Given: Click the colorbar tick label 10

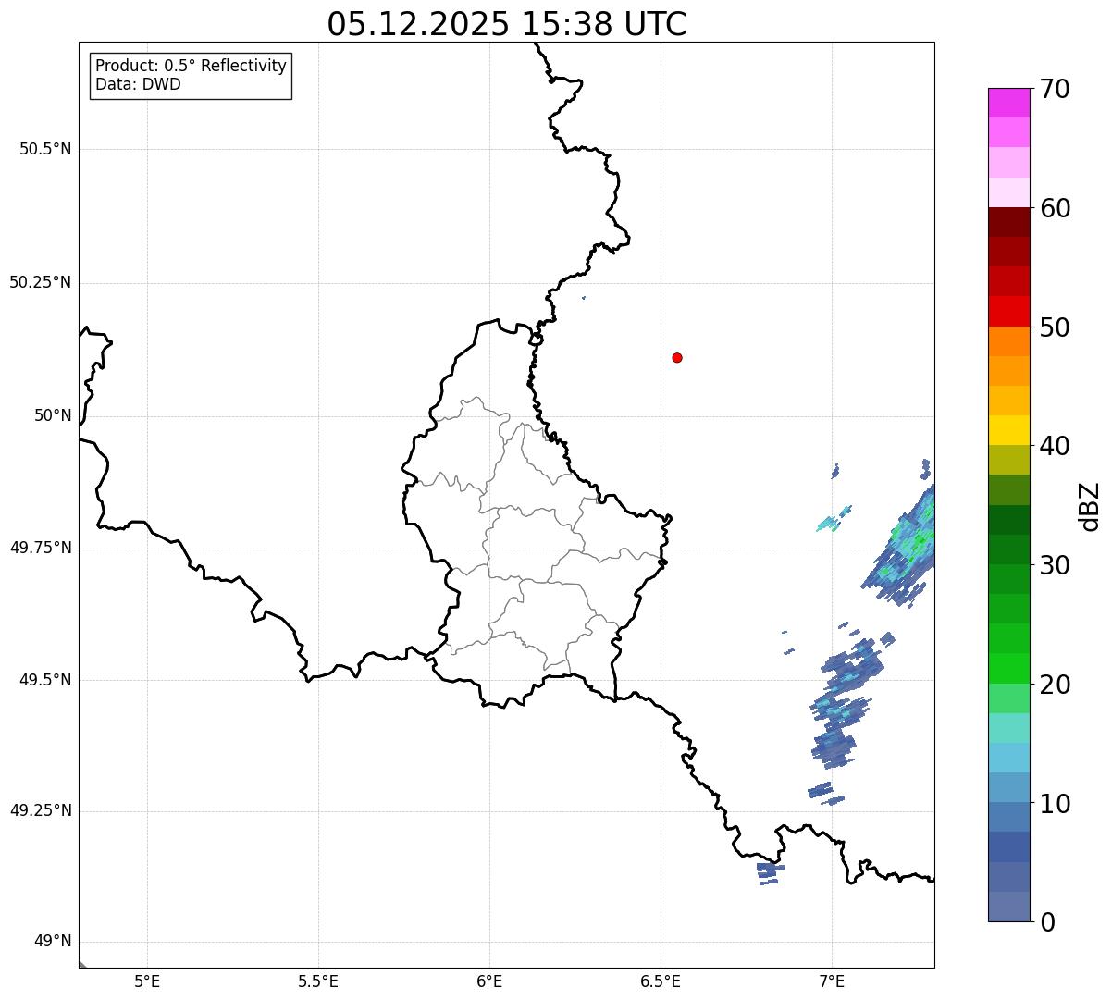Looking at the screenshot, I should pyautogui.click(x=1055, y=803).
